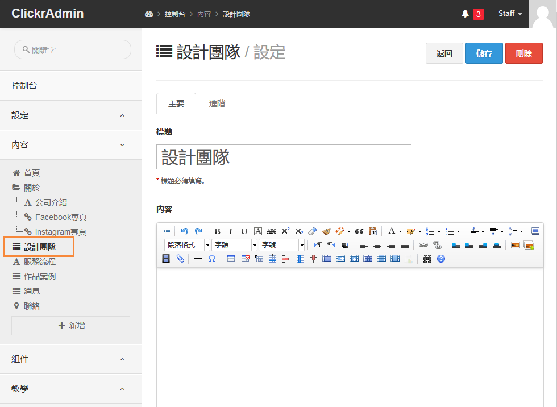Toggle fullscreen editor mode
This screenshot has width=557, height=407.
click(535, 231)
